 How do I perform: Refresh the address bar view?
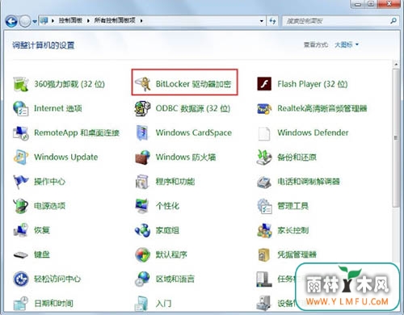point(272,21)
